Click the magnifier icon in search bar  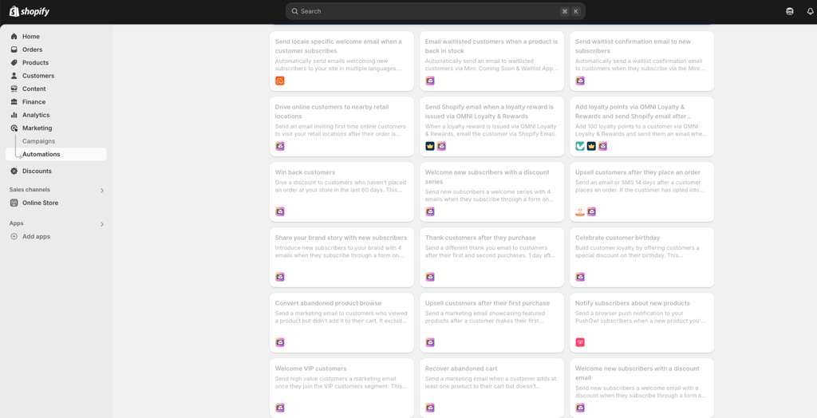coord(295,11)
